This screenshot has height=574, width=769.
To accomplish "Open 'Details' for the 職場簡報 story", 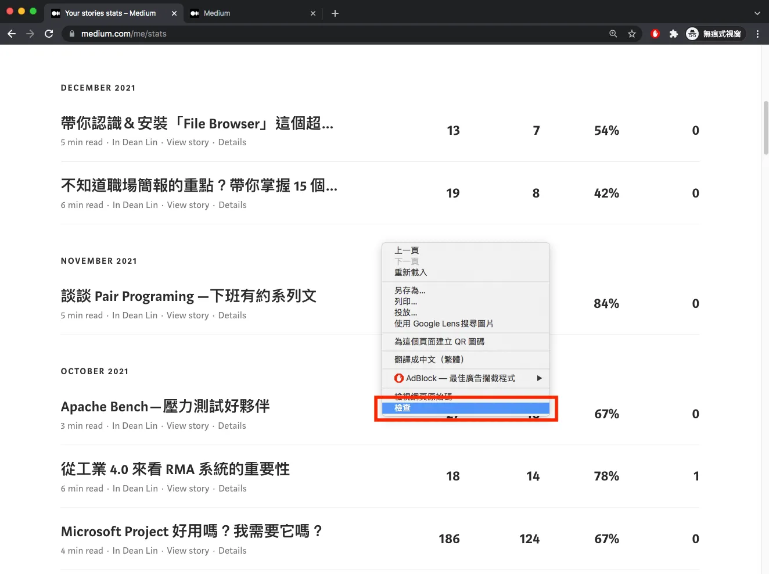I will tap(233, 205).
